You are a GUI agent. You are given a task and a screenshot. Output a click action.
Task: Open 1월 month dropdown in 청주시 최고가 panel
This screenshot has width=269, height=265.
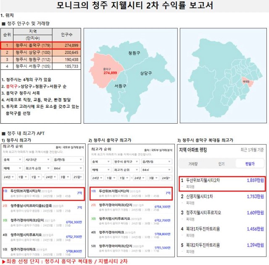pos(22,177)
